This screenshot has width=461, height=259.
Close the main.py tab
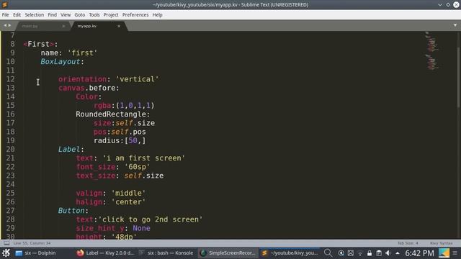tap(63, 26)
